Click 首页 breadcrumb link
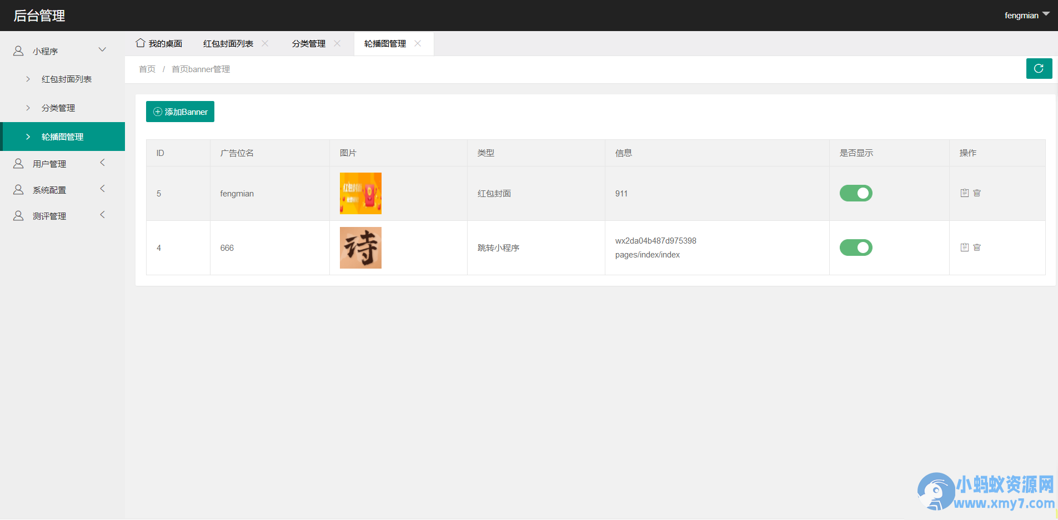Viewport: 1058px width, 520px height. coord(147,69)
